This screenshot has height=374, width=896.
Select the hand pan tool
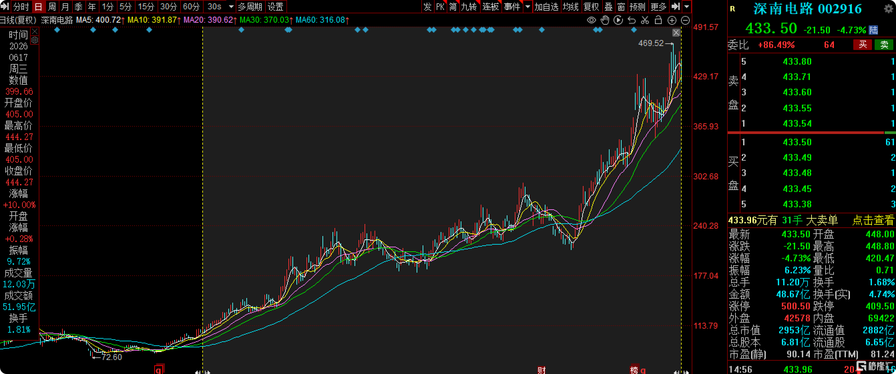[x=605, y=20]
